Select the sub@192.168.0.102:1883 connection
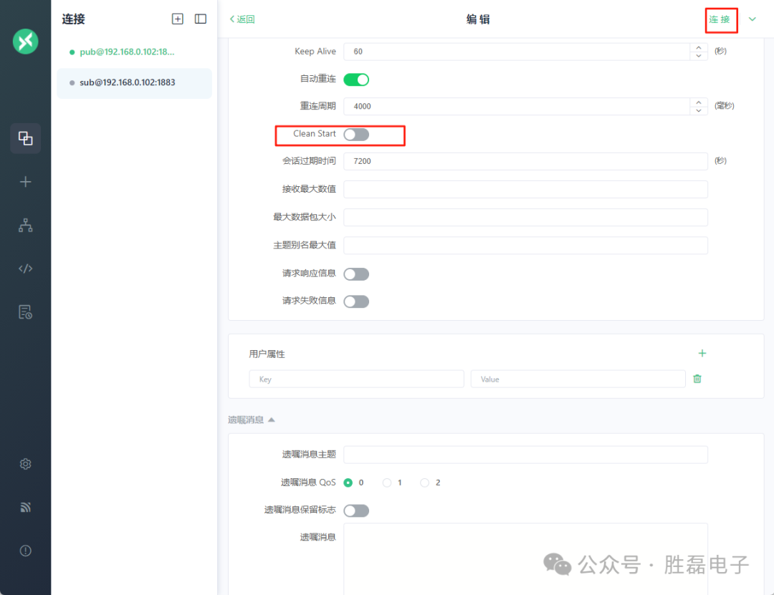 pyautogui.click(x=134, y=83)
